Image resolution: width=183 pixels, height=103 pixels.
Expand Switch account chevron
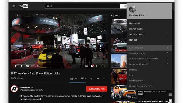click(x=168, y=34)
